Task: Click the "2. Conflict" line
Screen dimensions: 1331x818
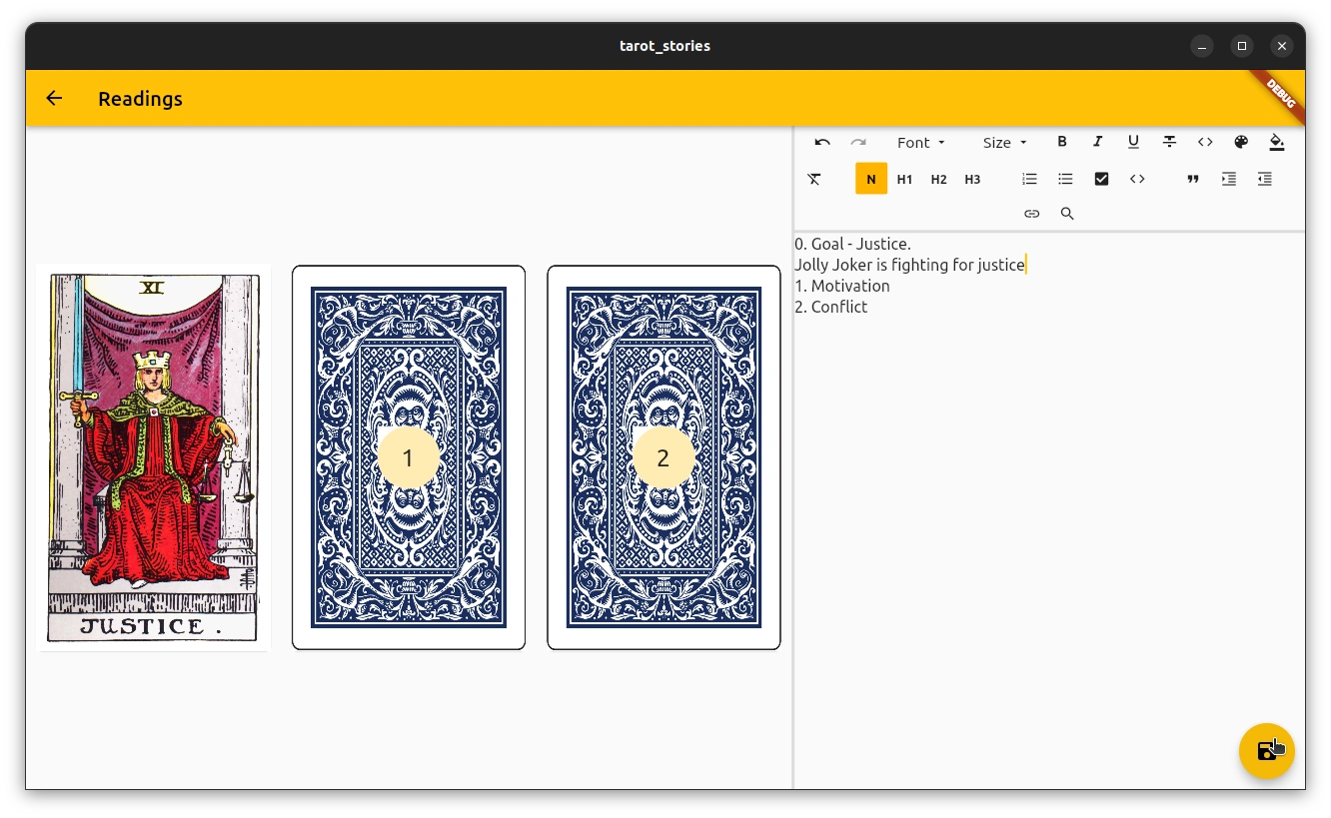Action: point(830,307)
